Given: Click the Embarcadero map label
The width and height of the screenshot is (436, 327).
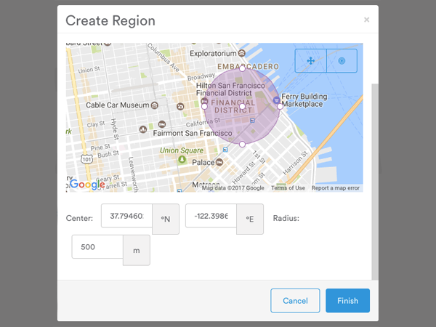Looking at the screenshot, I should 248,66.
